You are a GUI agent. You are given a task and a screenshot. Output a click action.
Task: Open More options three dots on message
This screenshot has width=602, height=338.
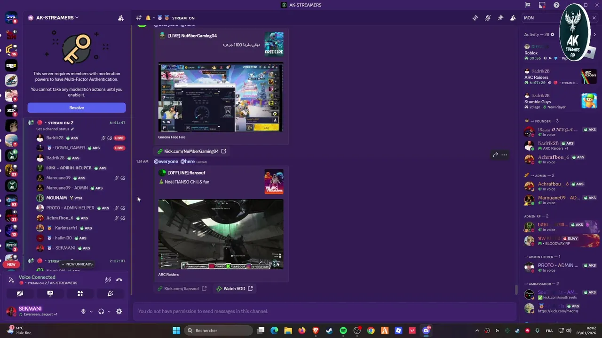pos(504,154)
